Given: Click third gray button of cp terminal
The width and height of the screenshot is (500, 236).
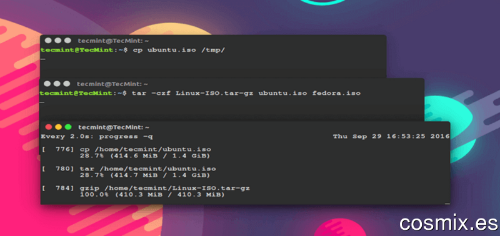Looking at the screenshot, I should pos(67,41).
